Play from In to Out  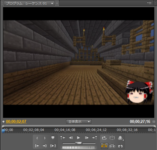click(53, 146)
